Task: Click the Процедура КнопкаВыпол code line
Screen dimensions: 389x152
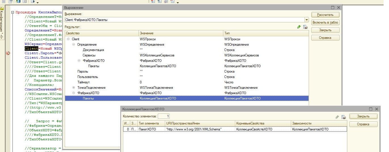Action: point(39,12)
